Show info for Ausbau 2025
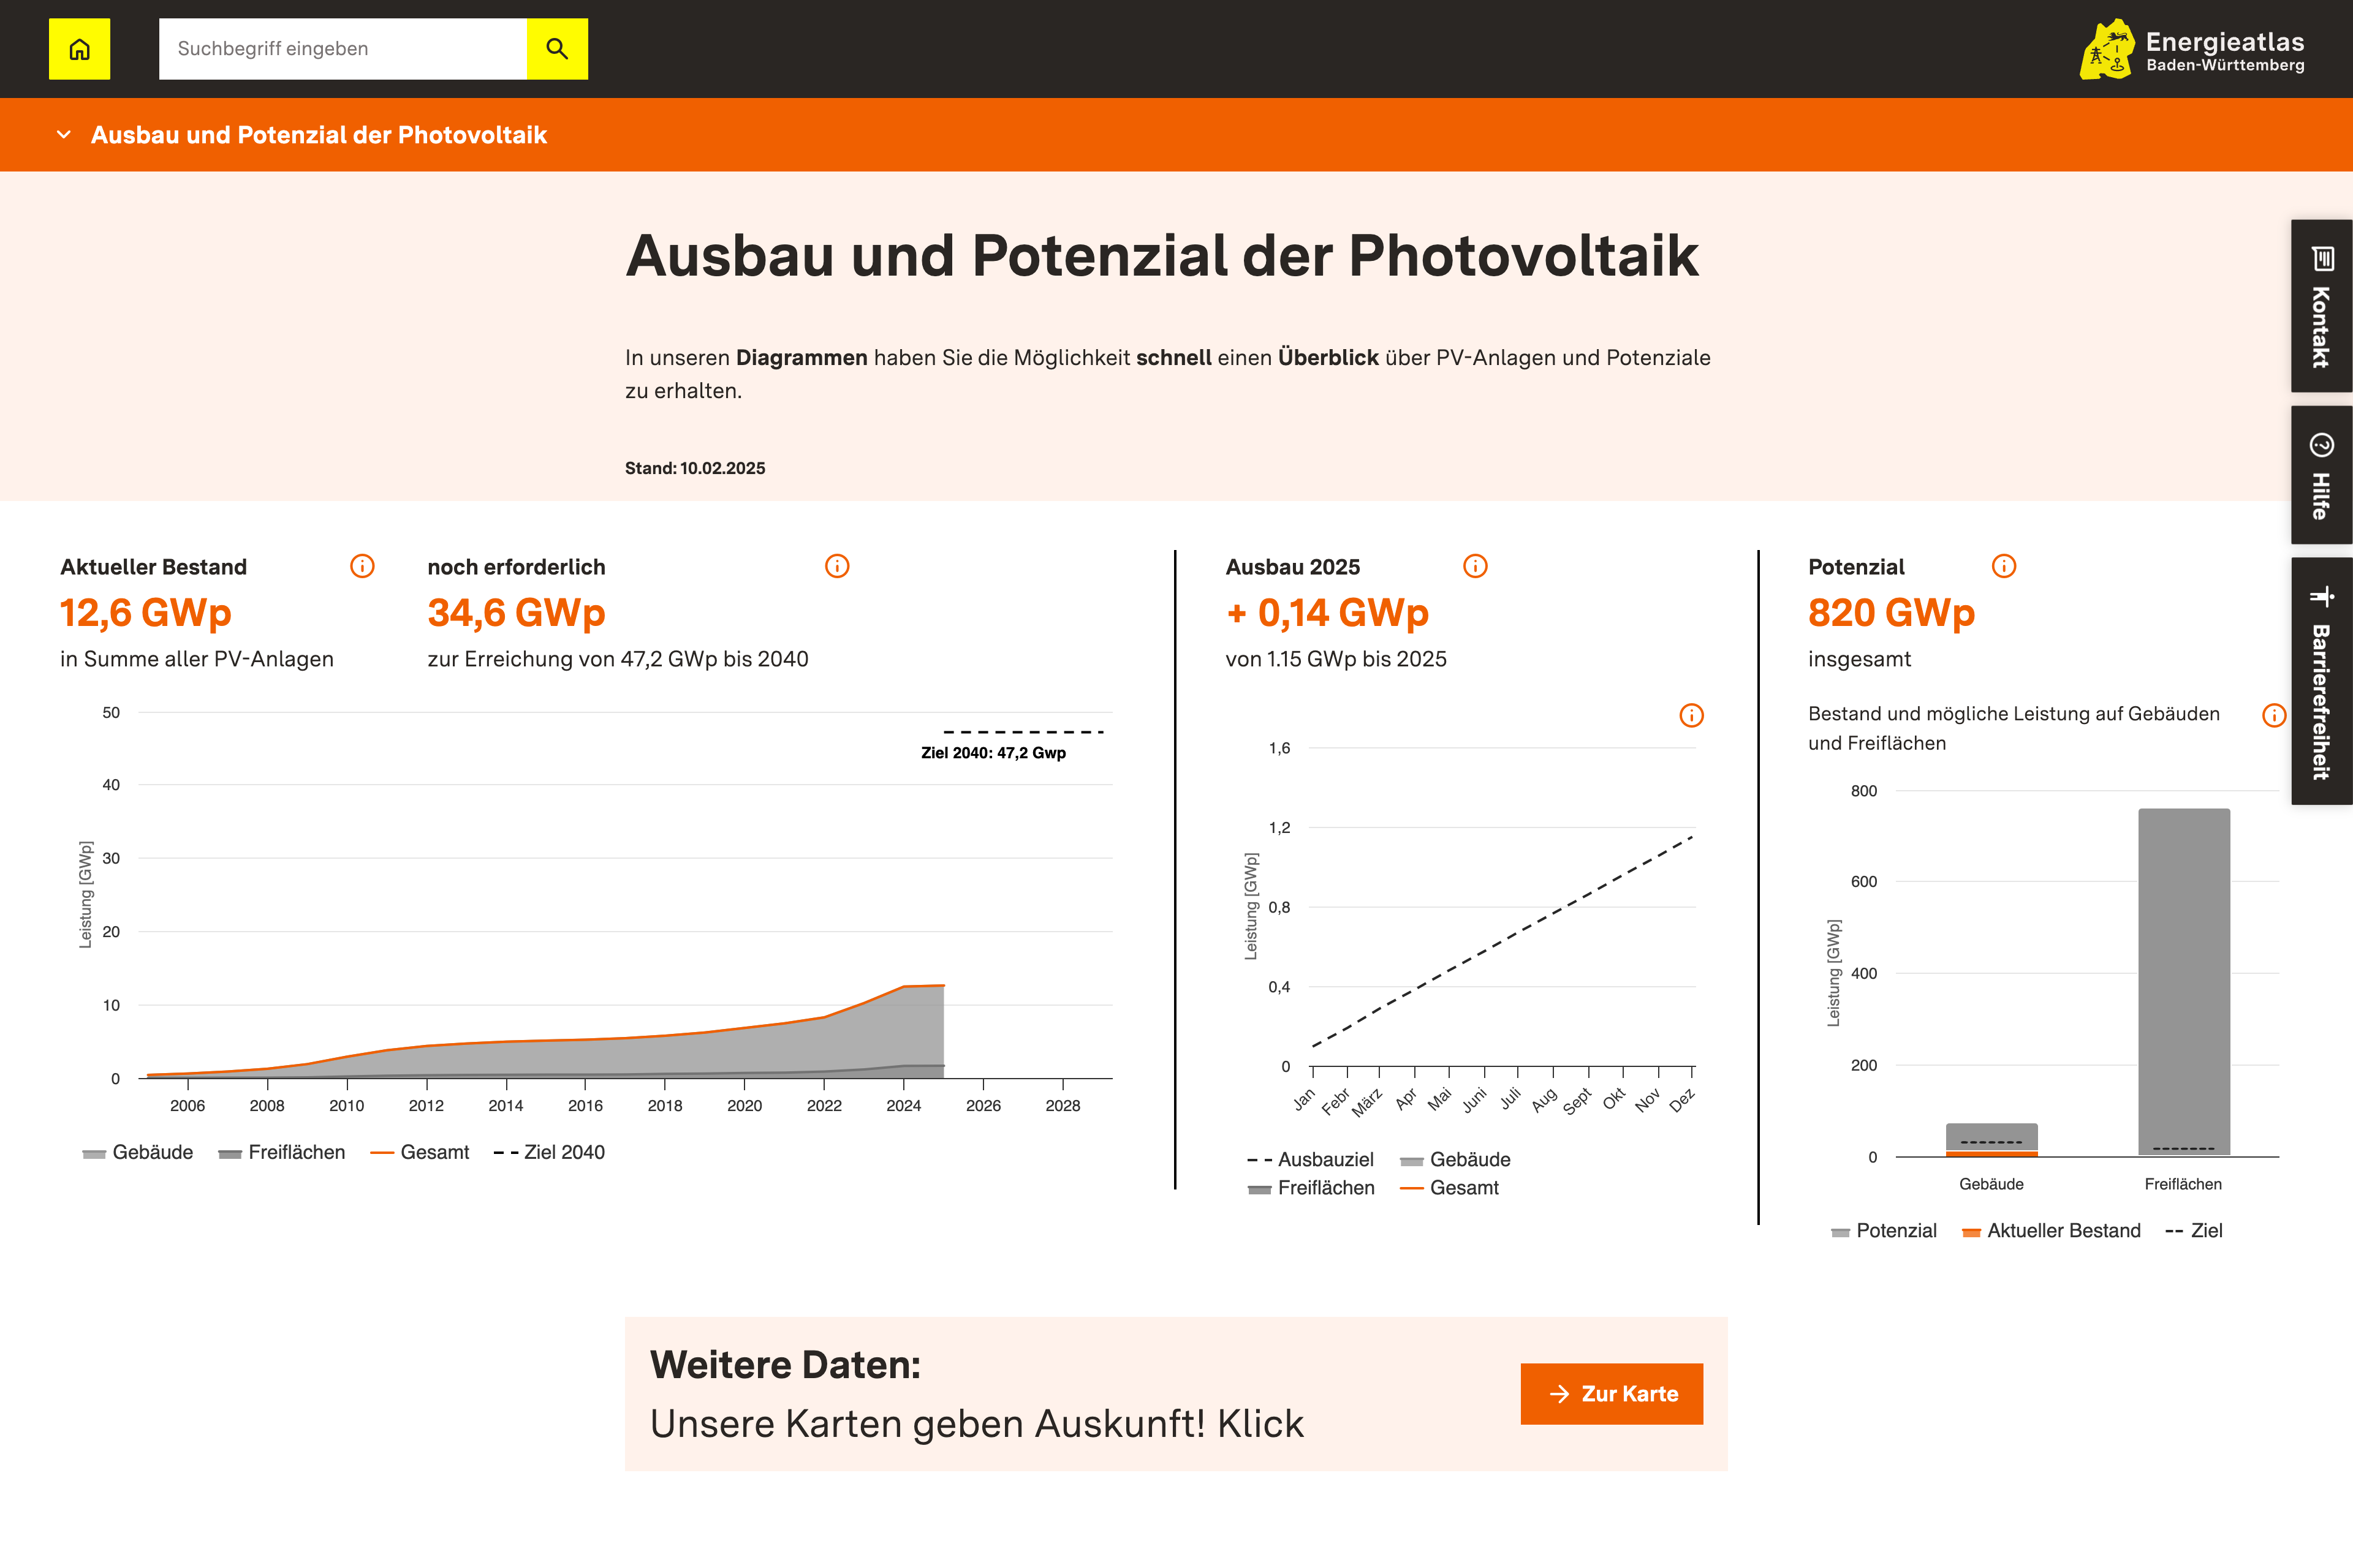 click(x=1476, y=566)
